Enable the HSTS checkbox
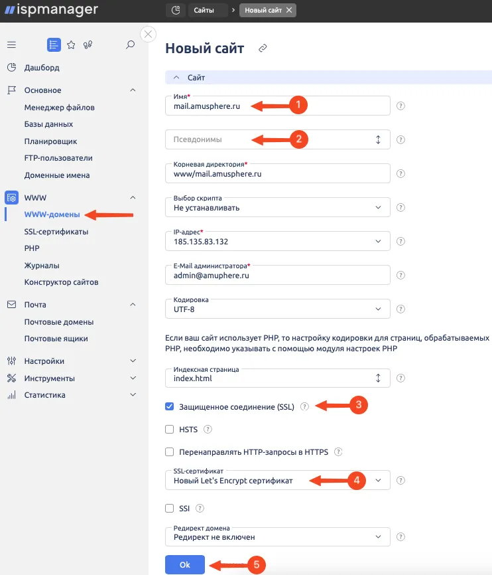Screen dimensions: 492x575 pyautogui.click(x=169, y=429)
